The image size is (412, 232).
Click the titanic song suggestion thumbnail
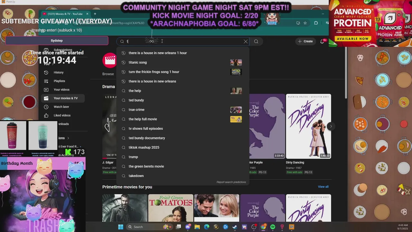(x=236, y=63)
